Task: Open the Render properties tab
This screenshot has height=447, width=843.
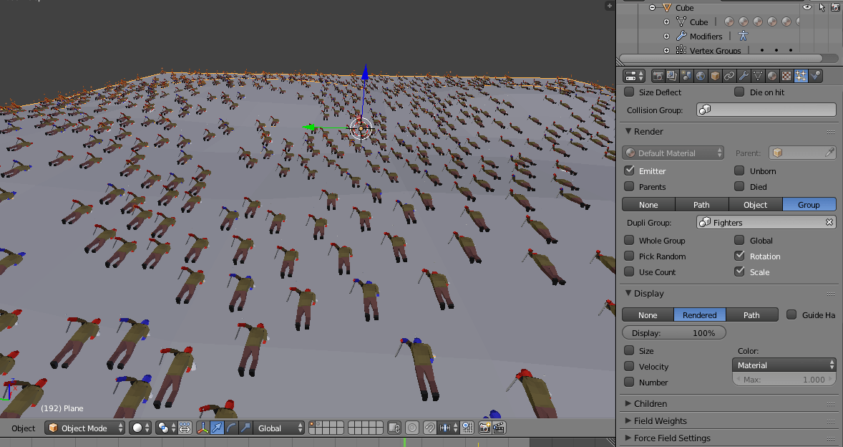Action: (x=659, y=75)
